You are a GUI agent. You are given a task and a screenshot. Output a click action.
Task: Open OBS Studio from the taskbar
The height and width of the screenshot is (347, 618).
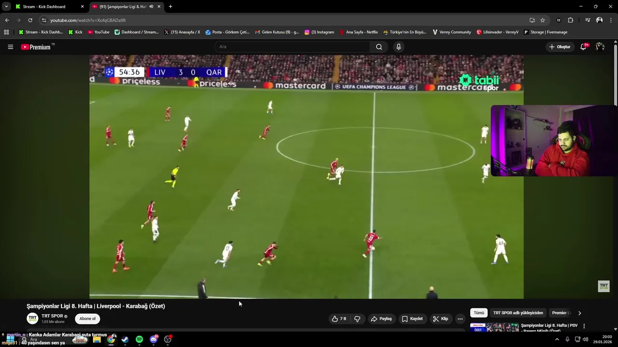(x=168, y=339)
